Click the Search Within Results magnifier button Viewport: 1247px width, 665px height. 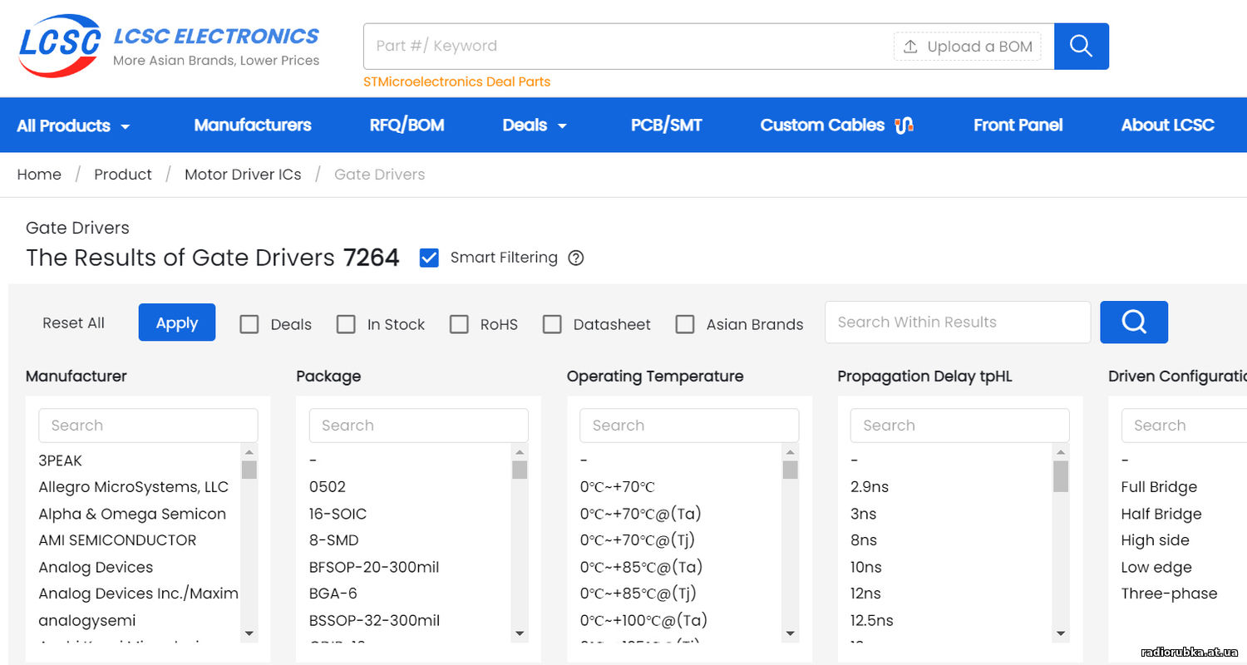click(x=1134, y=322)
